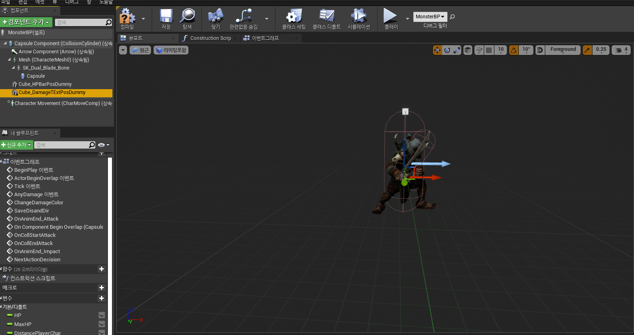Switch to 이벤트그래프 tab

270,38
